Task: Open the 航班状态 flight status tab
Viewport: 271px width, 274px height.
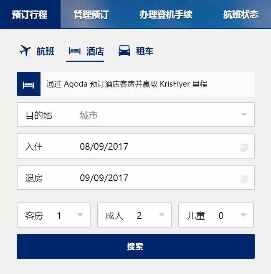Action: point(241,14)
